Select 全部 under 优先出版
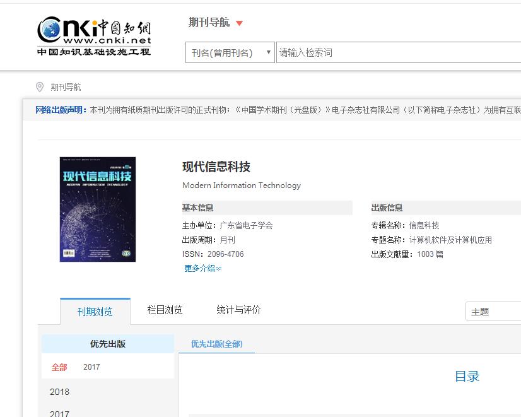This screenshot has height=417, width=521. click(x=59, y=367)
